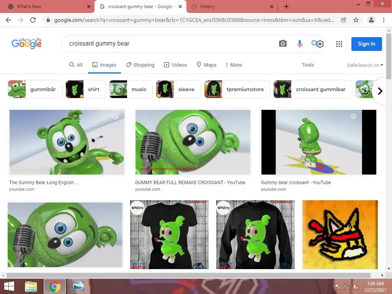392x294 pixels.
Task: Select the Images search tab
Action: click(104, 65)
